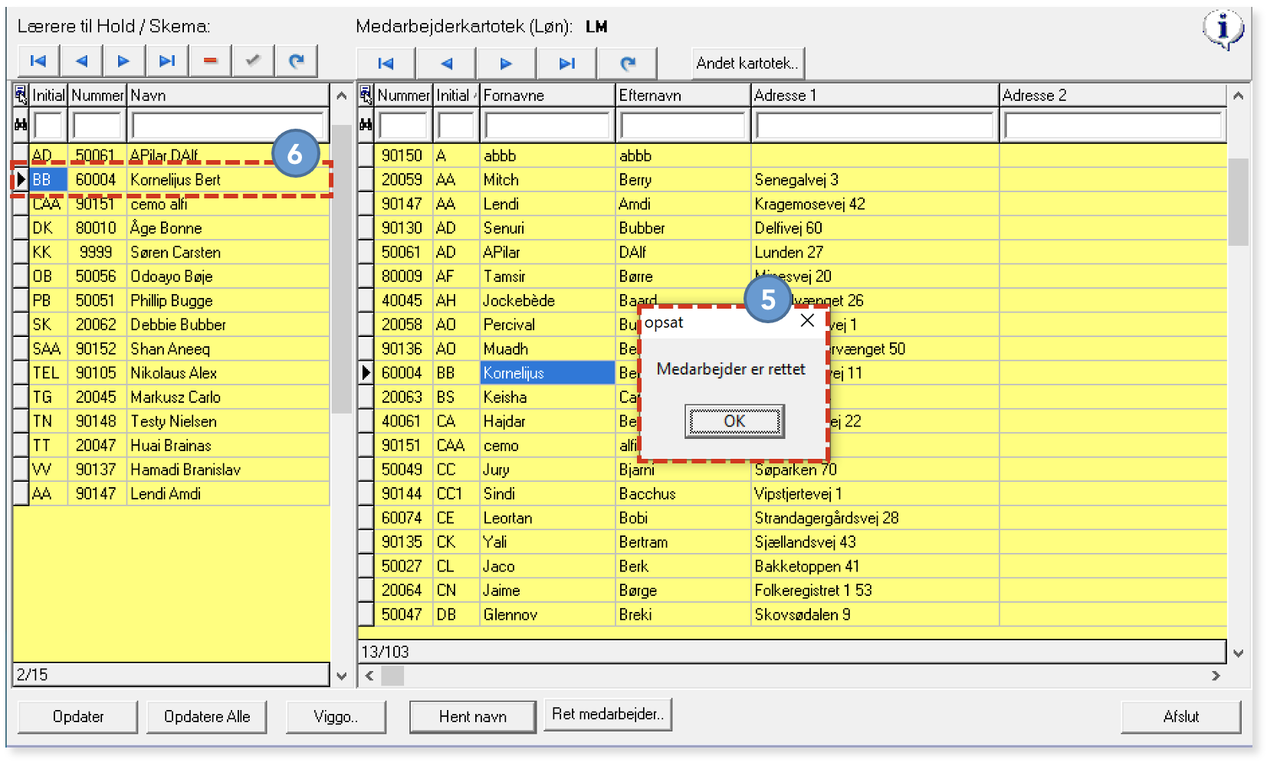The image size is (1277, 769).
Task: Go to next record in Medarbejderkartotek
Action: (506, 63)
